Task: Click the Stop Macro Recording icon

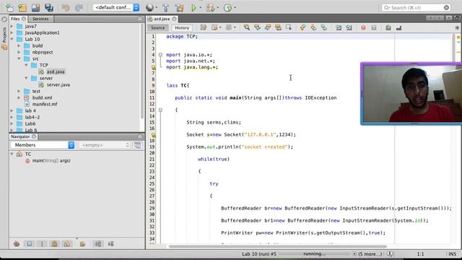Action: [x=374, y=27]
